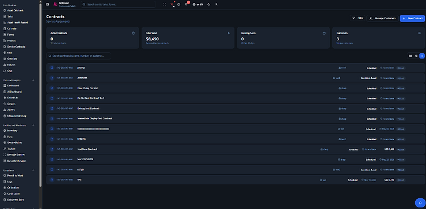Image resolution: width=426 pixels, height=209 pixels.
Task: Click the Service Points icon
Action: pos(5,143)
